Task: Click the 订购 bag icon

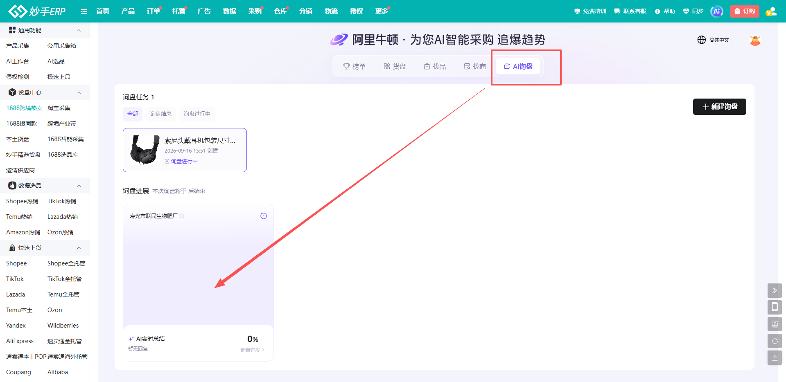Action: [737, 11]
